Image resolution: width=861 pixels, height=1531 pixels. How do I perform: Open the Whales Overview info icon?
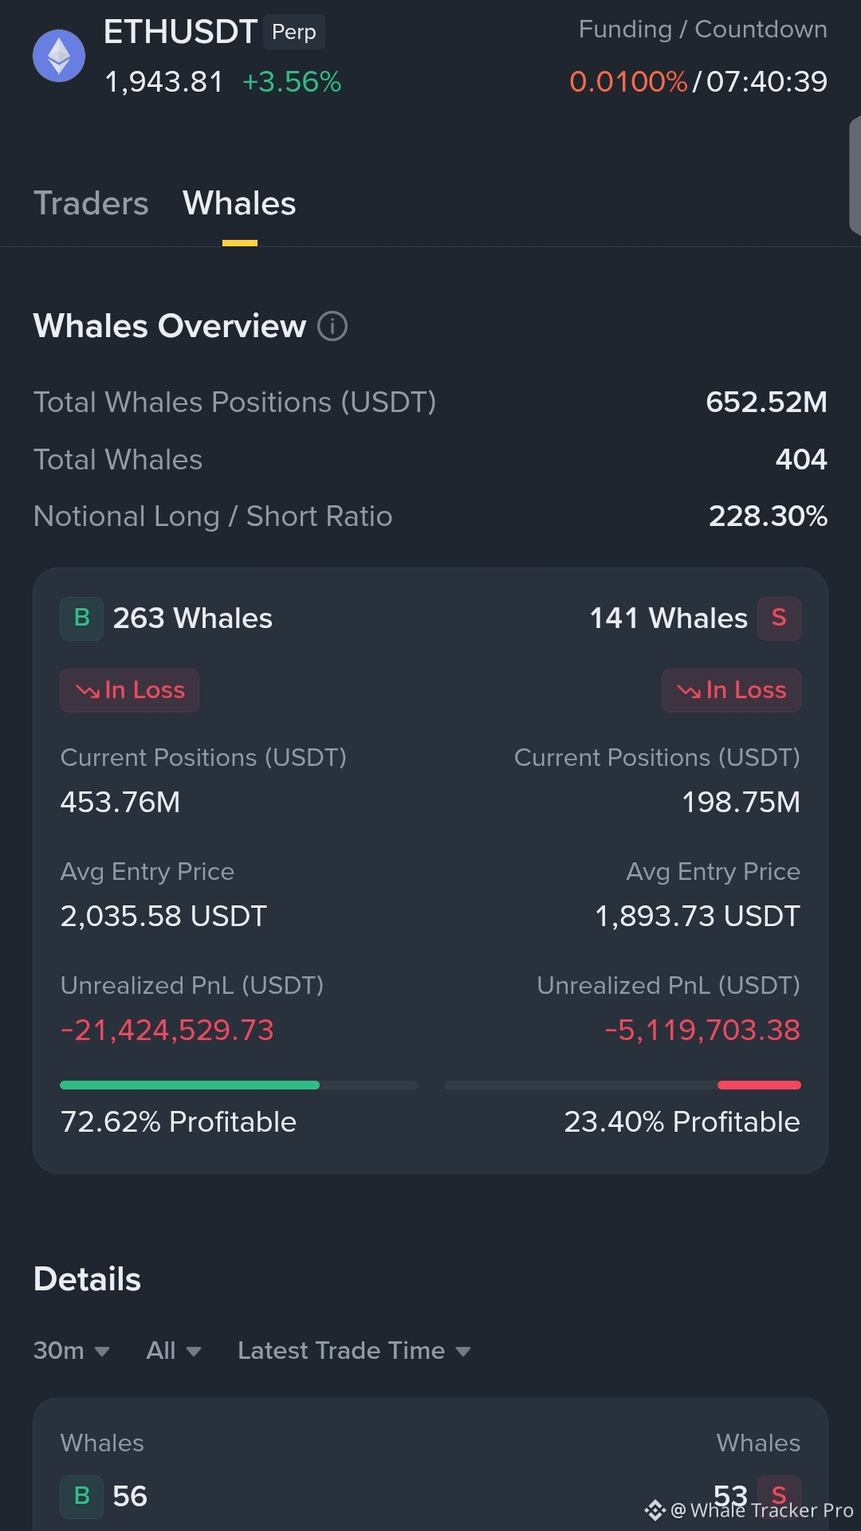(332, 326)
